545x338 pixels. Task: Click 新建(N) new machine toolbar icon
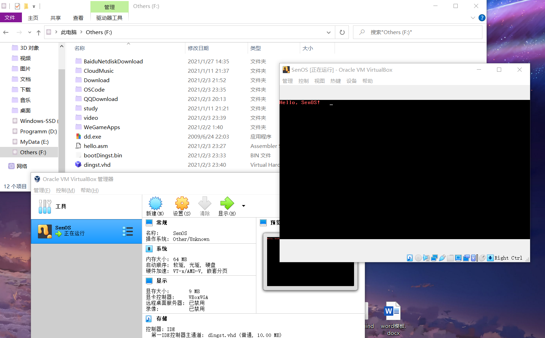(x=155, y=203)
